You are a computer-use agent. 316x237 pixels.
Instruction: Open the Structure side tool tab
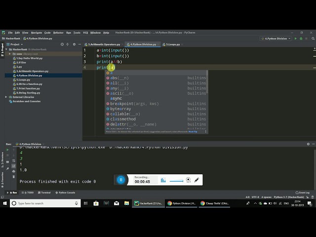[x=2, y=159]
